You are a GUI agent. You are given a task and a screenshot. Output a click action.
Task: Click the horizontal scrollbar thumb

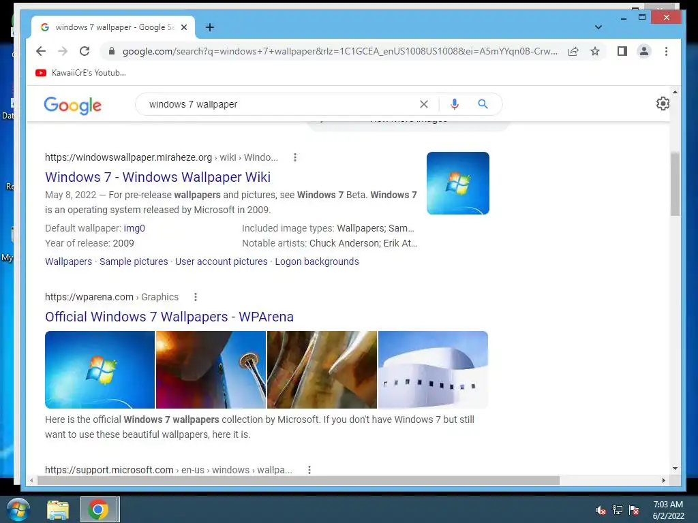tap(299, 480)
